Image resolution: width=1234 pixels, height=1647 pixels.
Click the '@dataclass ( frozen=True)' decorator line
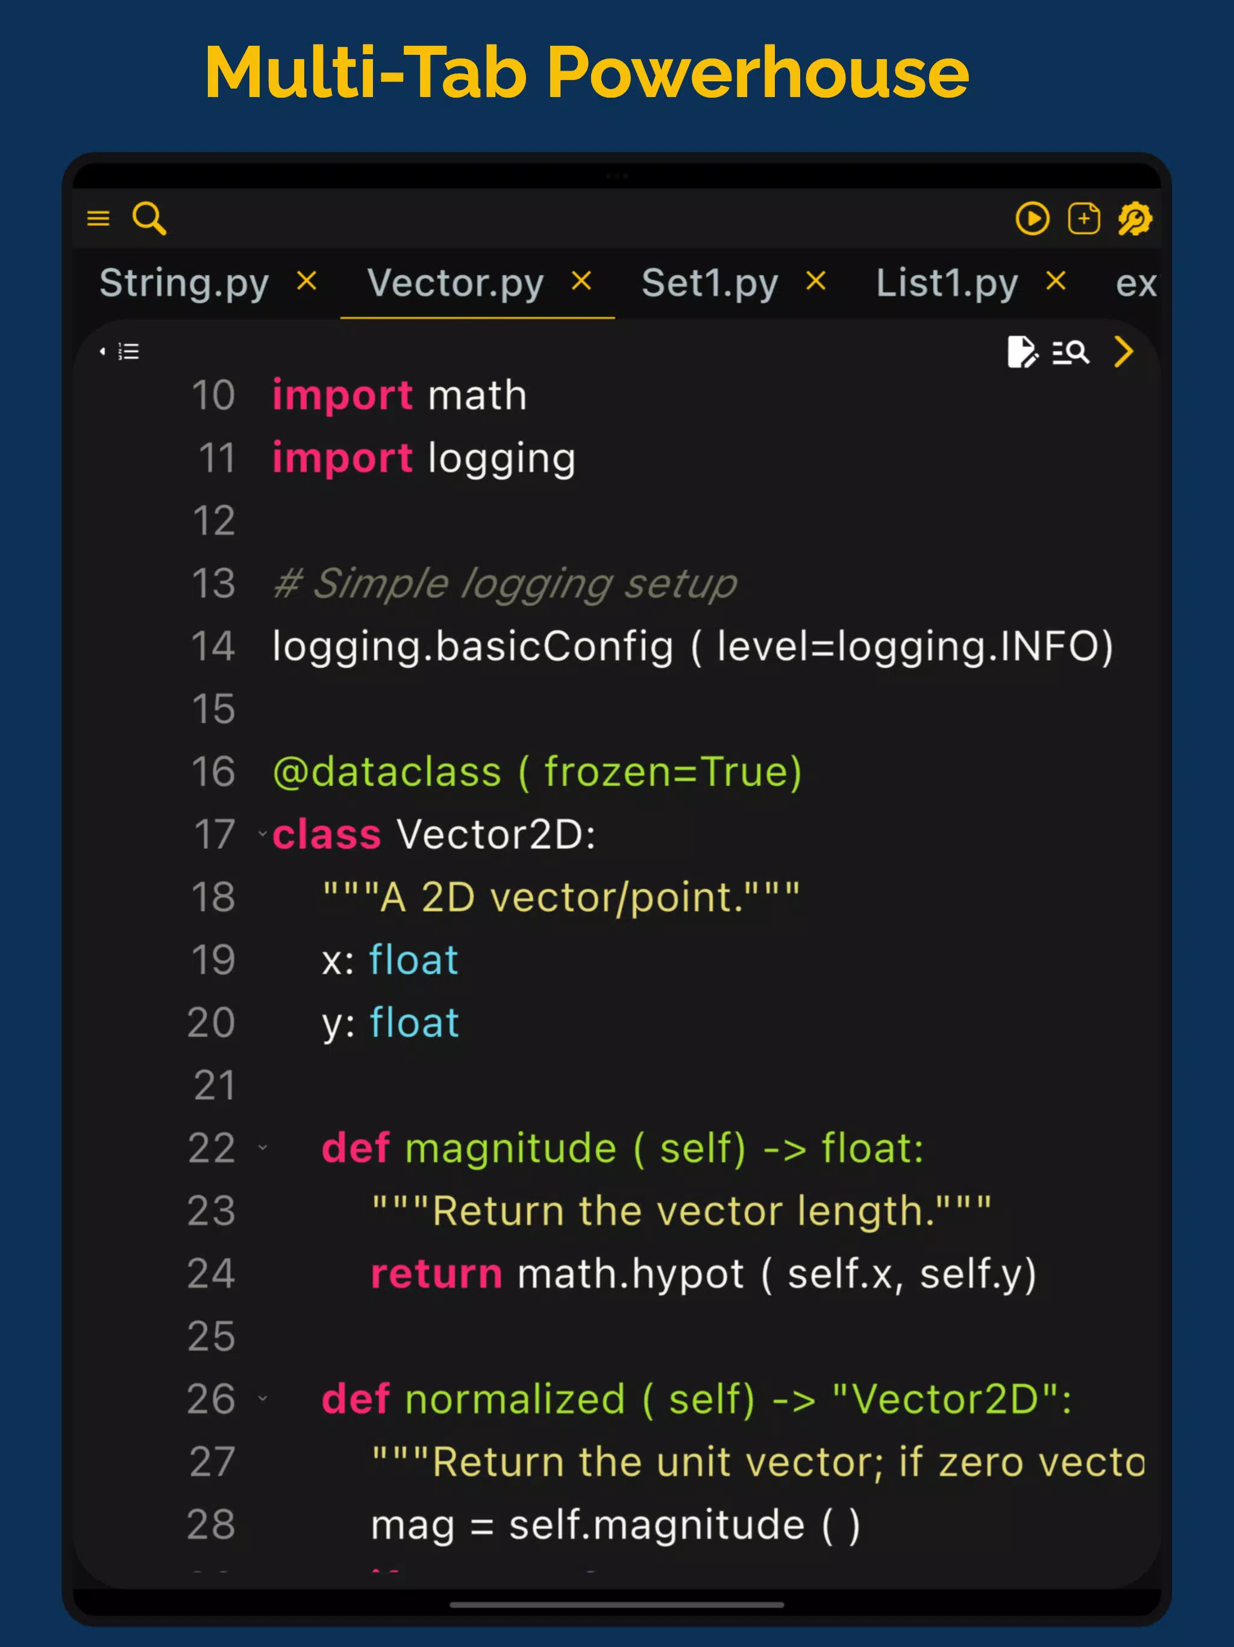tap(537, 772)
